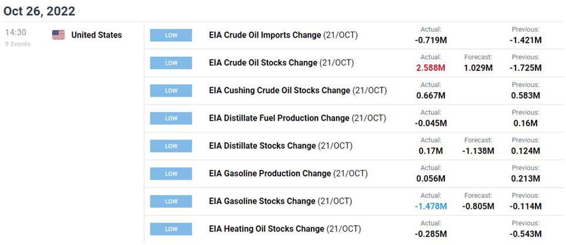Screen dimensions: 566x245
Task: Click LOW badge for Crude Oil Stocks
Action: tap(170, 63)
